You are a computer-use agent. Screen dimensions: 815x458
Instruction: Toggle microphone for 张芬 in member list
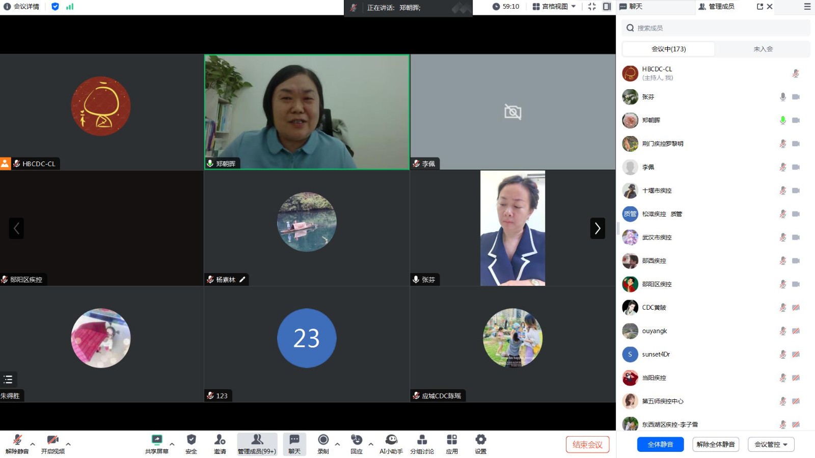pos(783,97)
